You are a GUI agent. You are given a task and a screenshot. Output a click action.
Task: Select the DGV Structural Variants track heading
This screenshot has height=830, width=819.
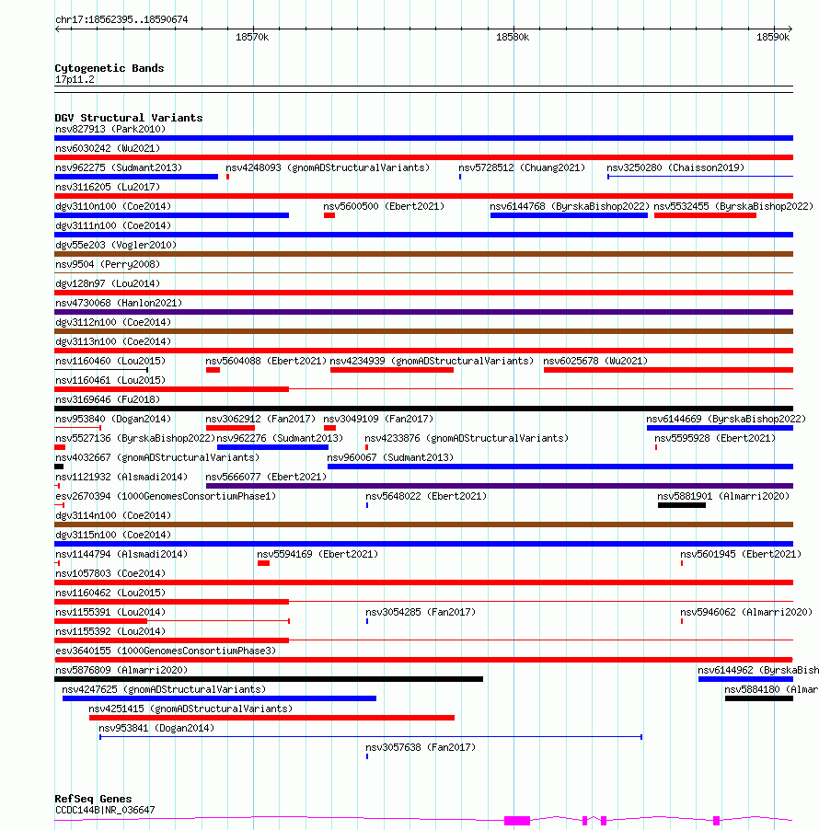point(129,118)
